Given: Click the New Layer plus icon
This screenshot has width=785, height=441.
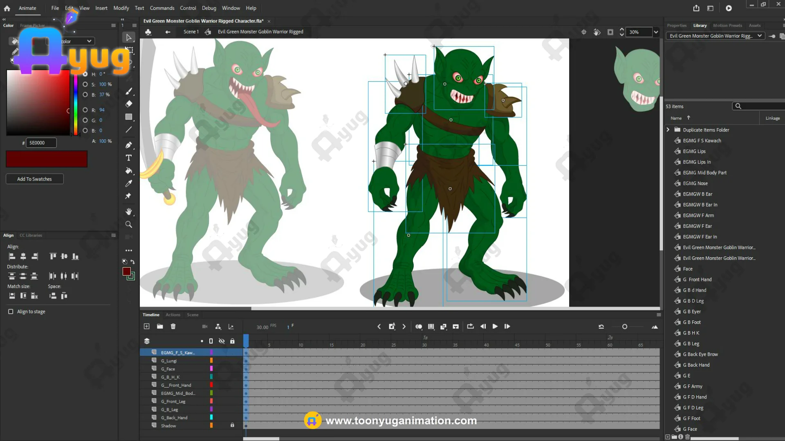Looking at the screenshot, I should click(x=147, y=327).
